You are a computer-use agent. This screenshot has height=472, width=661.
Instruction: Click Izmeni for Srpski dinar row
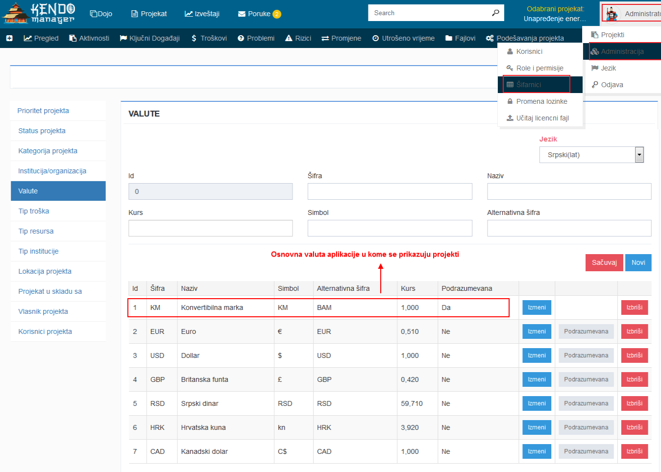[x=537, y=403]
